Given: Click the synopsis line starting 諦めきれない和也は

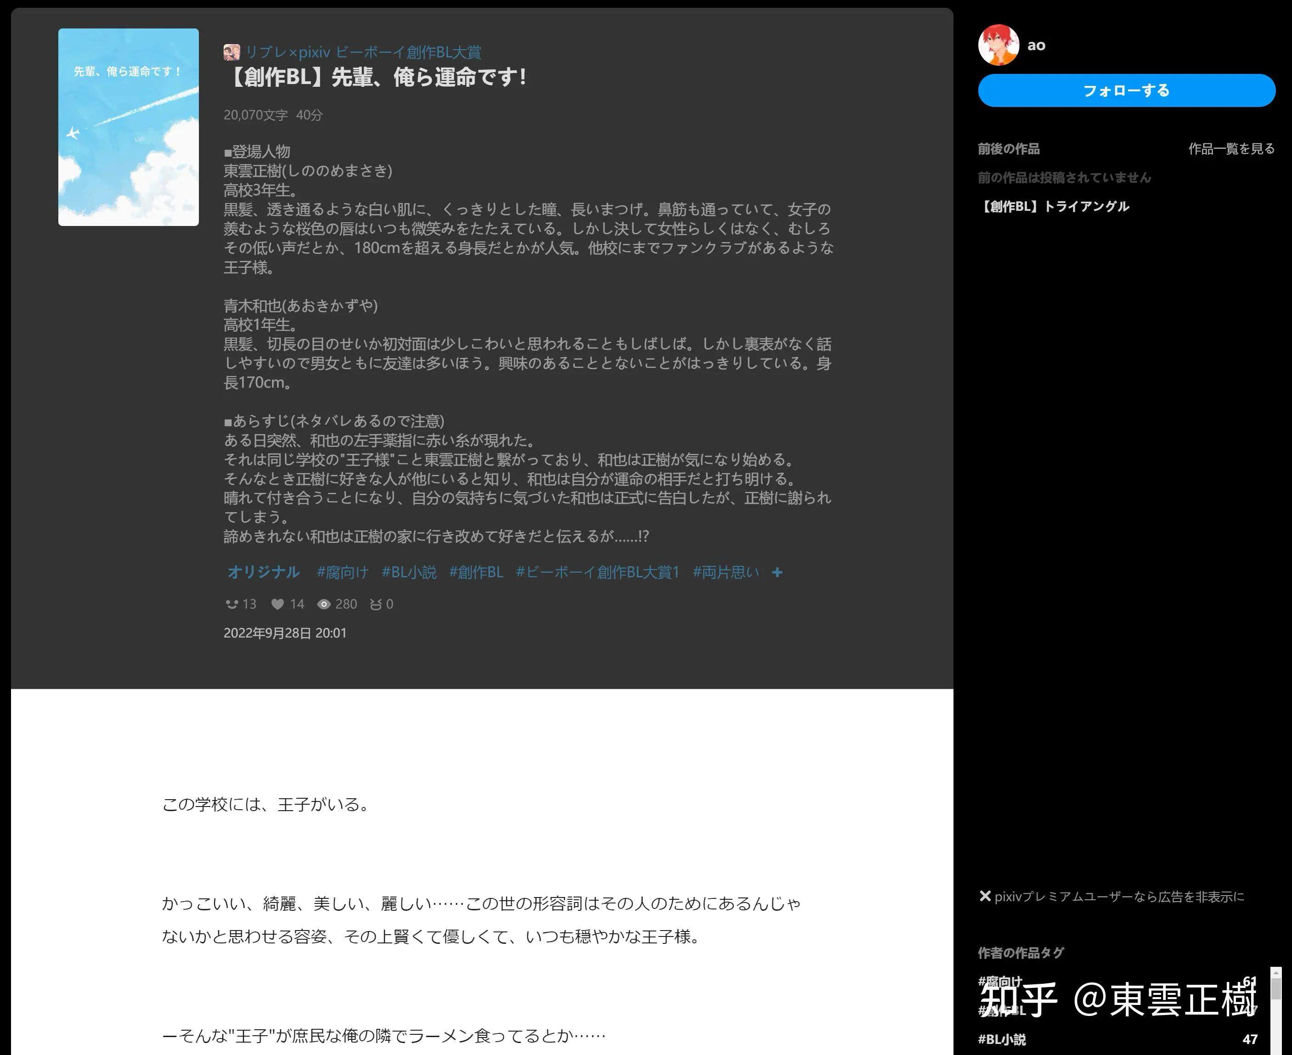Looking at the screenshot, I should pyautogui.click(x=436, y=536).
